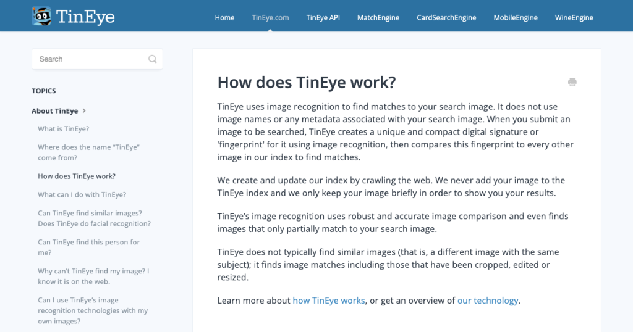Open 'Can TinEye find this person for me?'
This screenshot has height=332, width=633.
pyautogui.click(x=89, y=247)
